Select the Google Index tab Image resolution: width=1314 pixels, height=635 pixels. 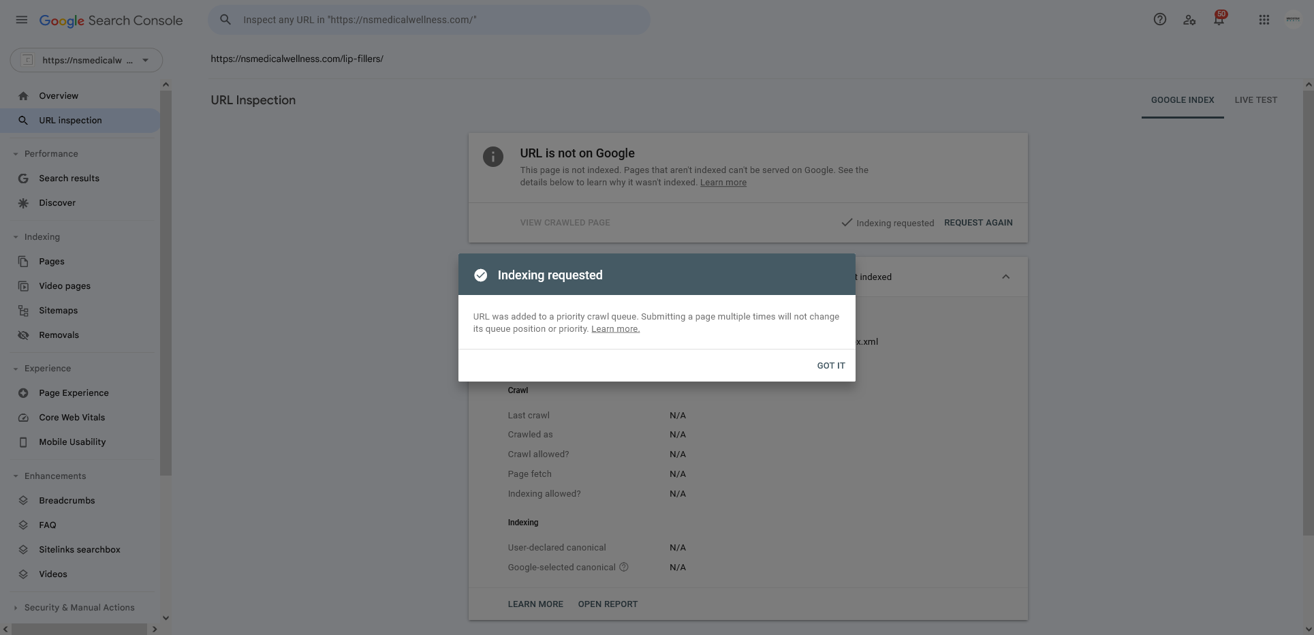click(1183, 100)
